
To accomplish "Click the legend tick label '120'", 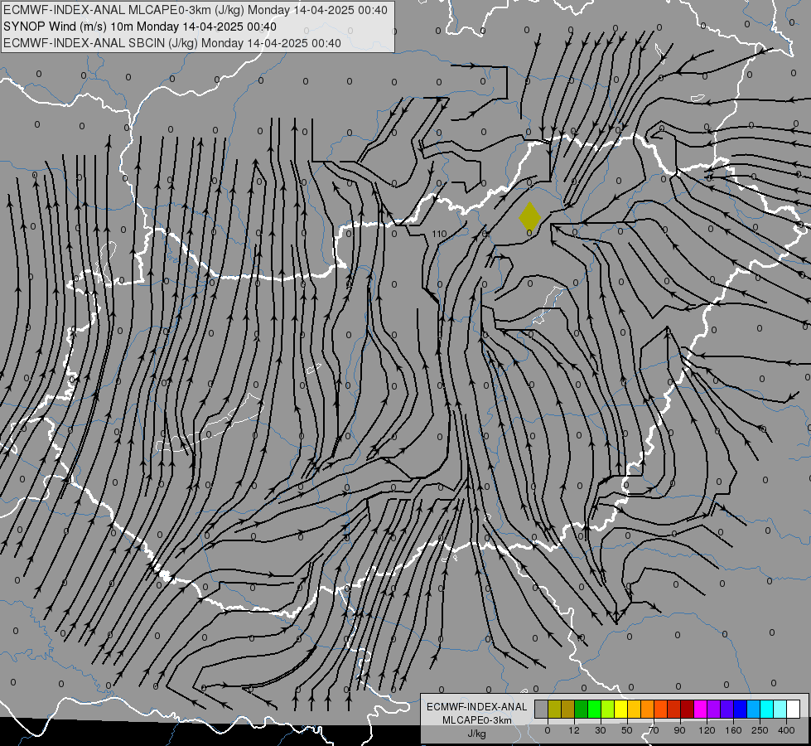I will point(707,730).
